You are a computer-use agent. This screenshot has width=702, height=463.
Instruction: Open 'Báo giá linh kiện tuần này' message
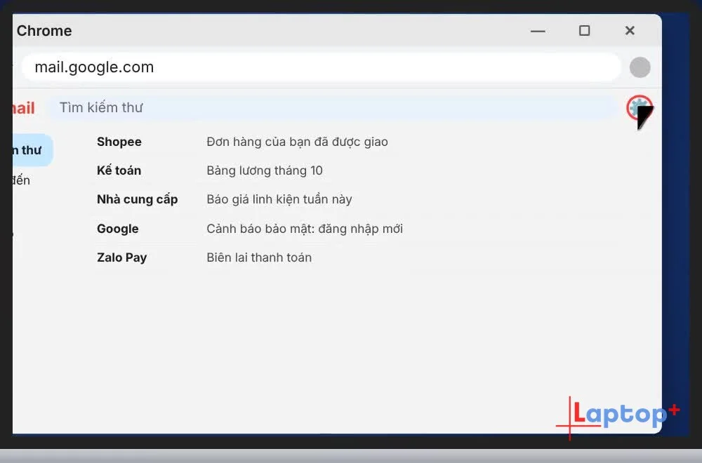[x=279, y=199]
